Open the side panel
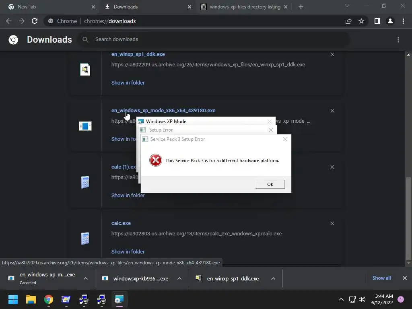Image resolution: width=412 pixels, height=309 pixels. [x=377, y=21]
